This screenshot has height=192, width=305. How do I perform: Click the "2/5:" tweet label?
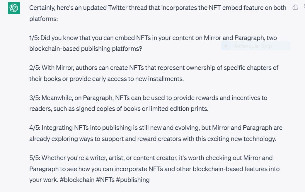tap(35, 68)
